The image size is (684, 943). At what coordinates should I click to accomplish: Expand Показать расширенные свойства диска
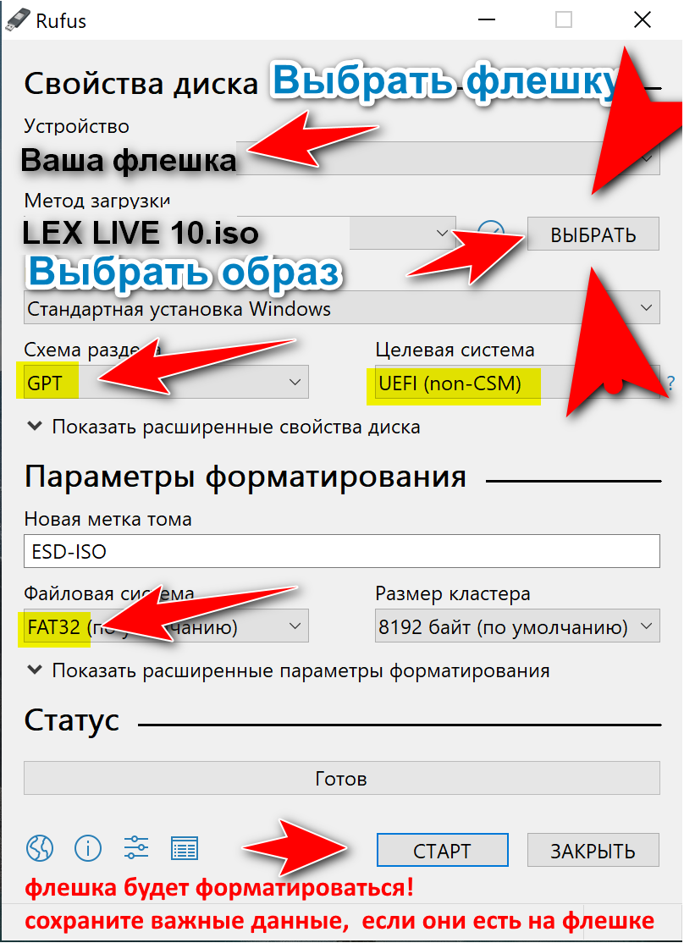pyautogui.click(x=223, y=427)
